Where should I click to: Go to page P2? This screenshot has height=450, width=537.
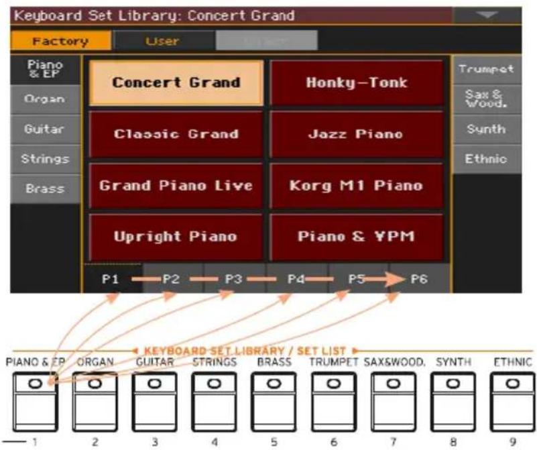pos(173,279)
